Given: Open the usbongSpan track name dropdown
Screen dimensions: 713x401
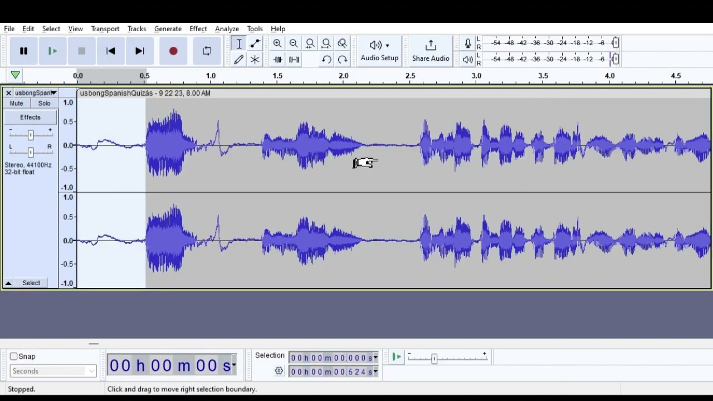Looking at the screenshot, I should [36, 93].
